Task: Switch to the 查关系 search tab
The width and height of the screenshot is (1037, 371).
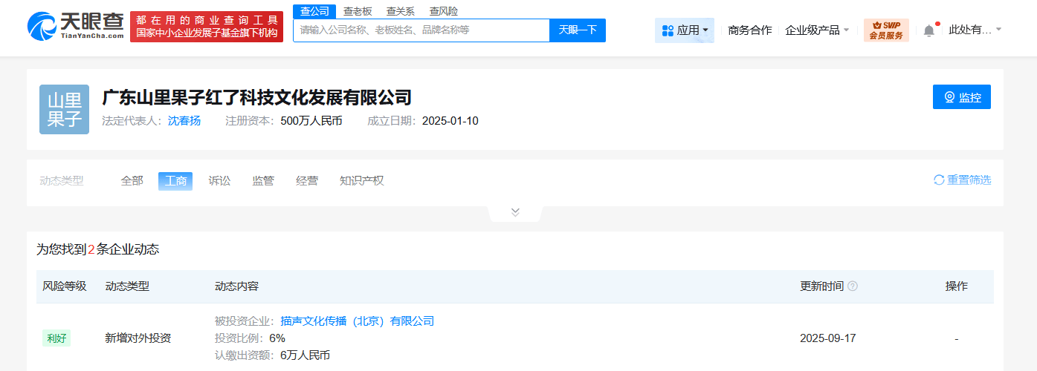Action: click(401, 11)
